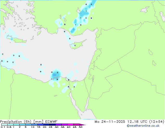Click the Precipitation (6h) [mm] ECMWF title
Screen dimensions: 165x128
[x=29, y=122]
